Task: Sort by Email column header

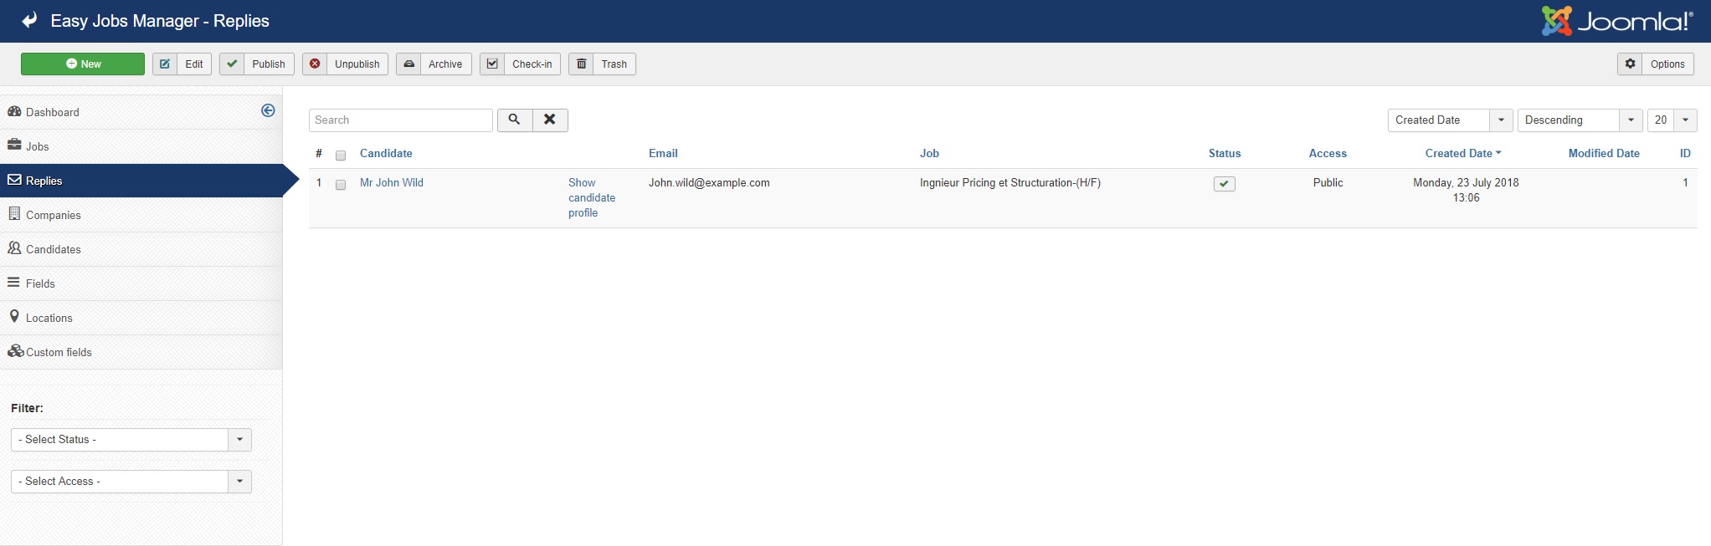Action: 663,153
